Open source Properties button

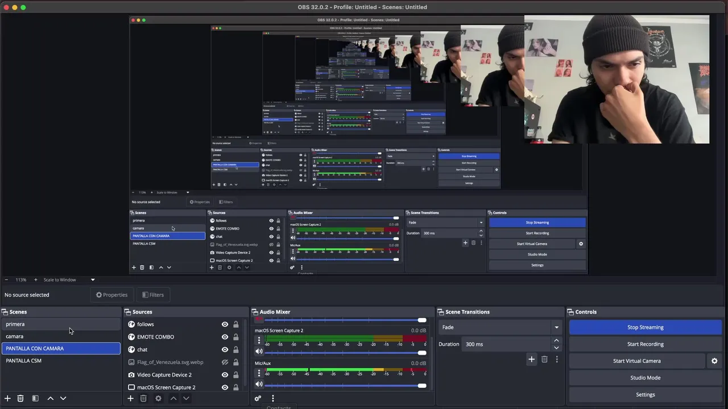pyautogui.click(x=111, y=295)
